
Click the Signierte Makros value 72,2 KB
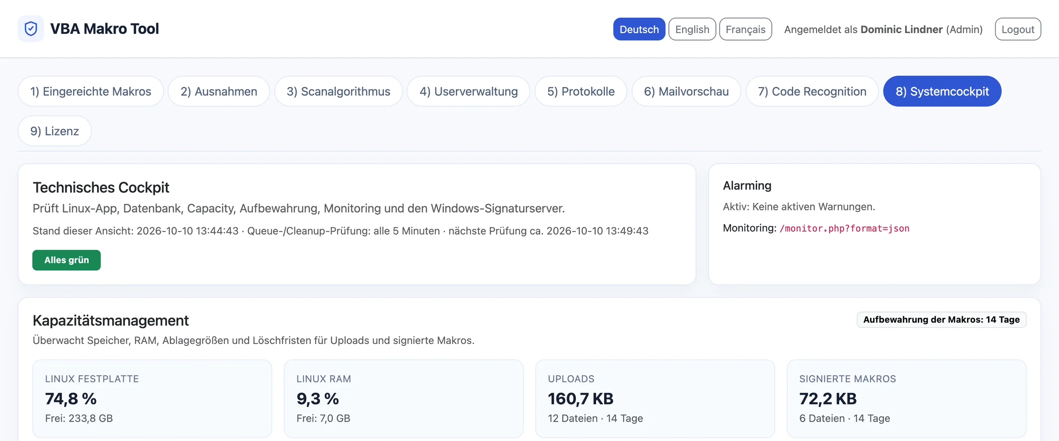coord(828,399)
